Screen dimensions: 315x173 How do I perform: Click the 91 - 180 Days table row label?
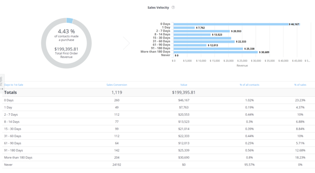[14, 150]
